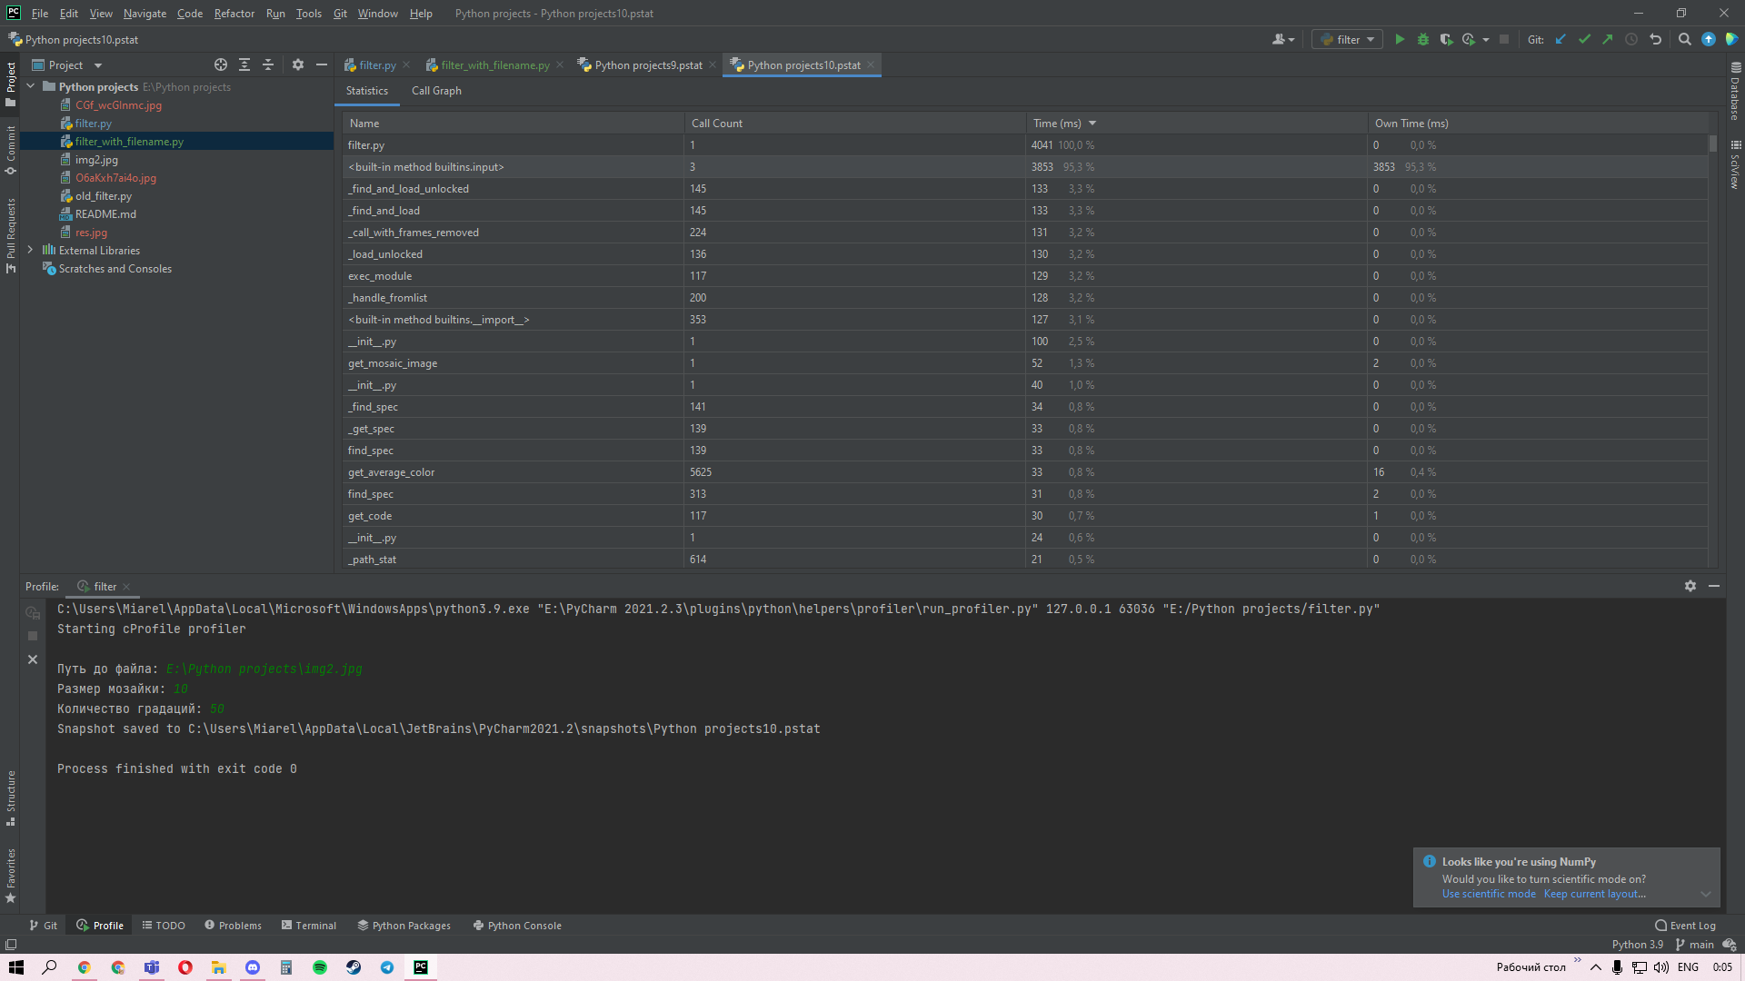Image resolution: width=1745 pixels, height=981 pixels.
Task: Run the filter configuration
Action: click(1400, 39)
